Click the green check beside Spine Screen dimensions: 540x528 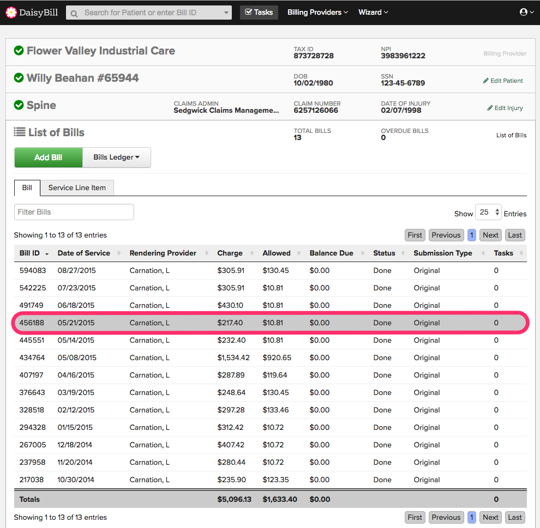19,105
